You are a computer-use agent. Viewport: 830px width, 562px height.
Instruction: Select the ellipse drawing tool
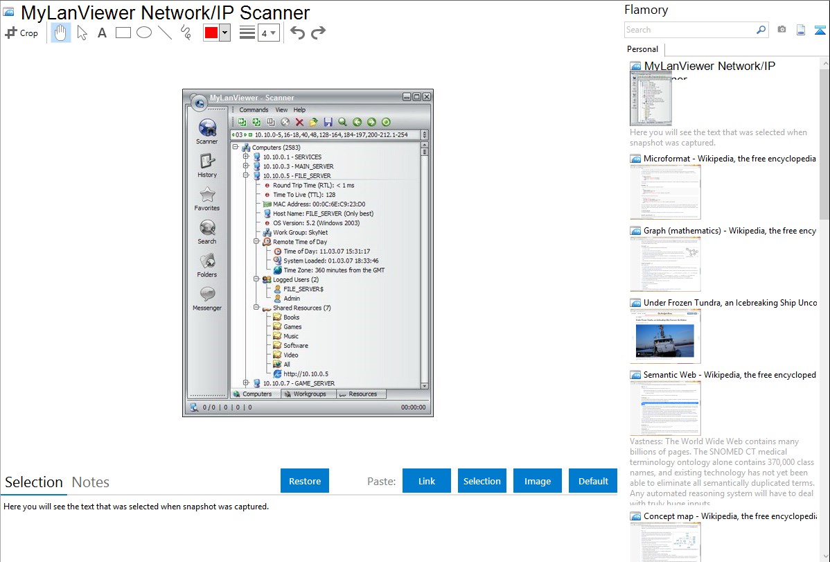144,33
